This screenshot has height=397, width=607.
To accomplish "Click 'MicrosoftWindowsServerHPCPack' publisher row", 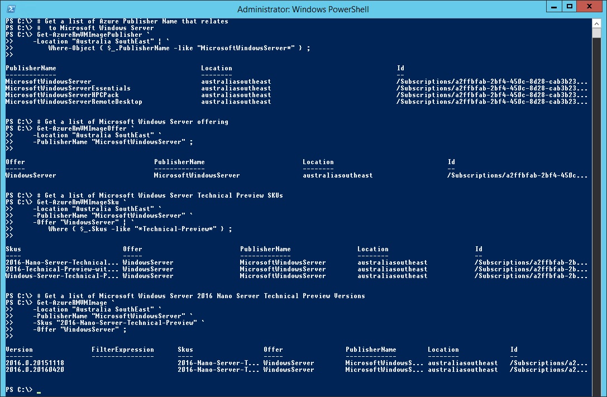I will click(x=63, y=95).
